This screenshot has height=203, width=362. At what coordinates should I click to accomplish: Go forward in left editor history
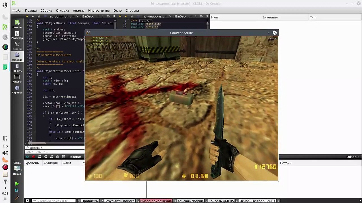(x=33, y=16)
